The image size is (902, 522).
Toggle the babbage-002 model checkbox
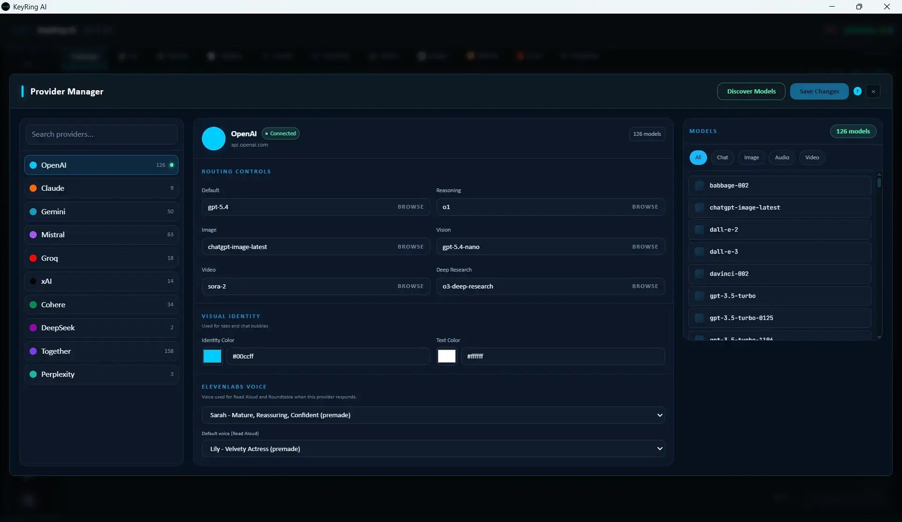[700, 186]
